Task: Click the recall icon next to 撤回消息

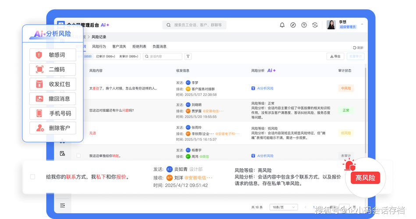Action: tap(39, 99)
